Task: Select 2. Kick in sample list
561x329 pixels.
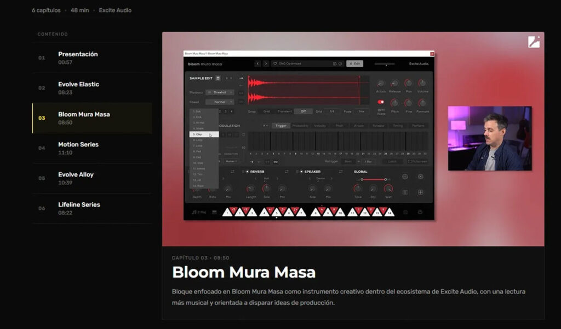Action: pyautogui.click(x=204, y=117)
